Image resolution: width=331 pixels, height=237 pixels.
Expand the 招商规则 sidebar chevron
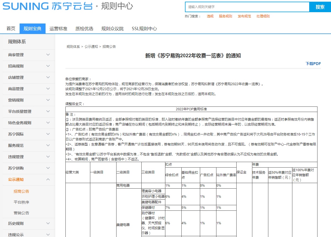48,66
